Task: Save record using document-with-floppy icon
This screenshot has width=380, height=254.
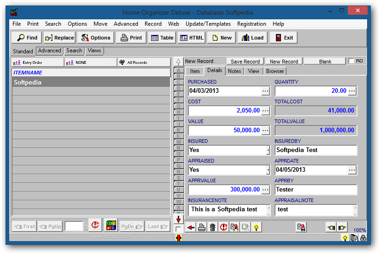Action: [301, 227]
